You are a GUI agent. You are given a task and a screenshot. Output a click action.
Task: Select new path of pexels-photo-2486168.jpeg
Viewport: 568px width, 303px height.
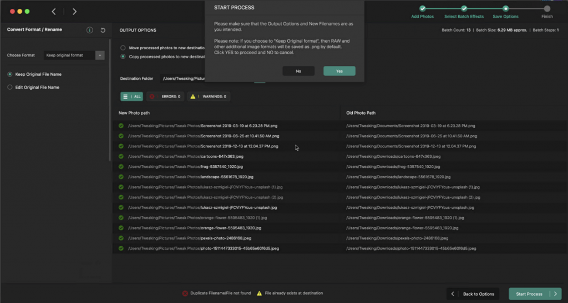190,238
